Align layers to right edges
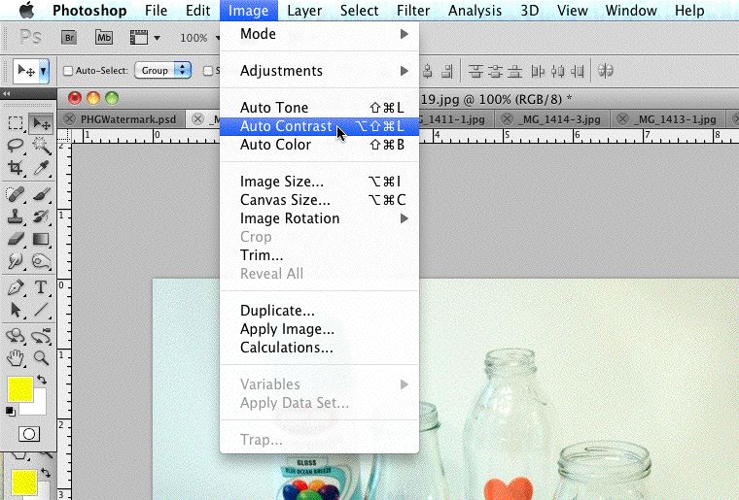Screen dimensions: 739x500 pos(446,71)
